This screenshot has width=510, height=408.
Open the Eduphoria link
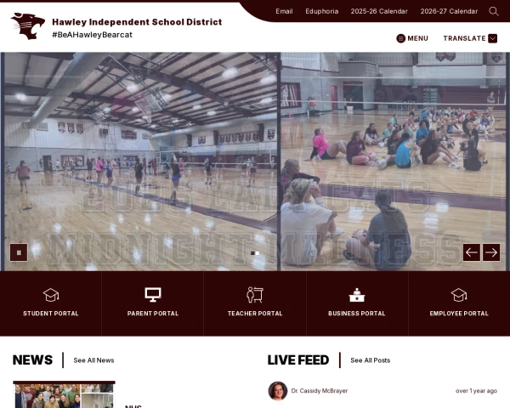tap(321, 11)
